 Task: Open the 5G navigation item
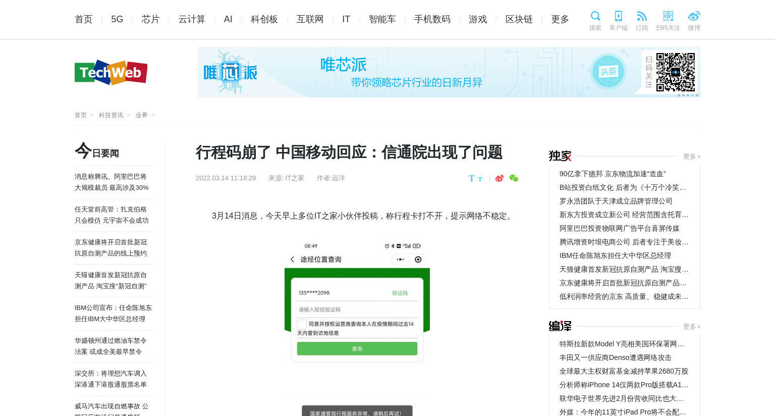click(117, 19)
